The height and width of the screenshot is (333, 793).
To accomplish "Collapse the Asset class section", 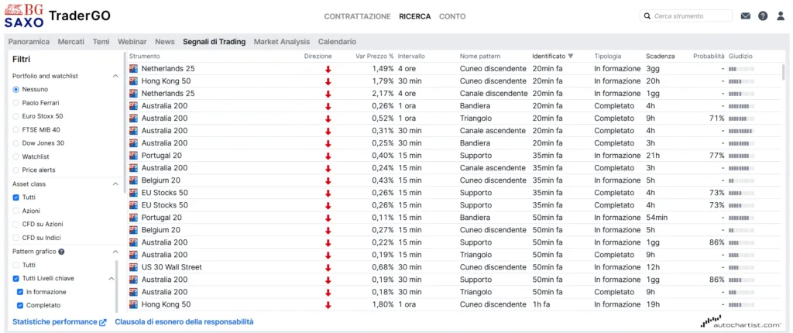I will (115, 184).
